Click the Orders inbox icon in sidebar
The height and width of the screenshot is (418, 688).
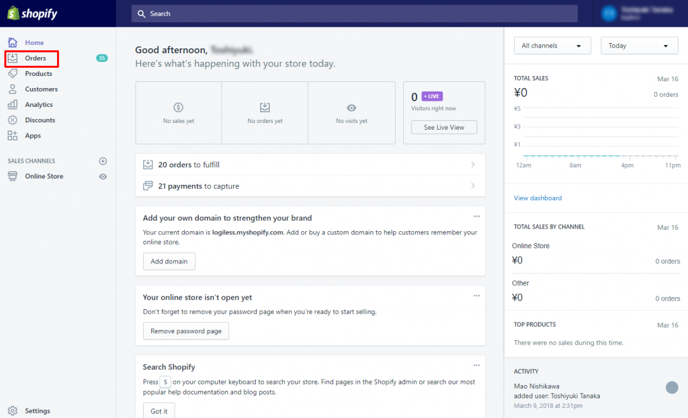point(12,58)
